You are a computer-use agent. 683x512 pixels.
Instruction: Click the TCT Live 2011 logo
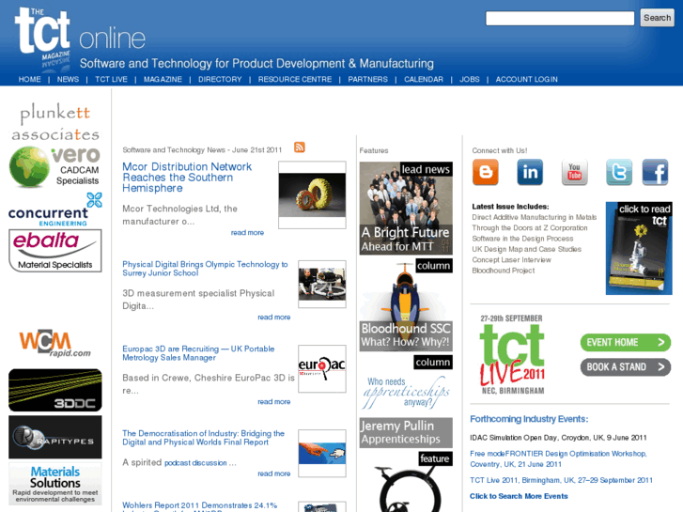tap(512, 355)
